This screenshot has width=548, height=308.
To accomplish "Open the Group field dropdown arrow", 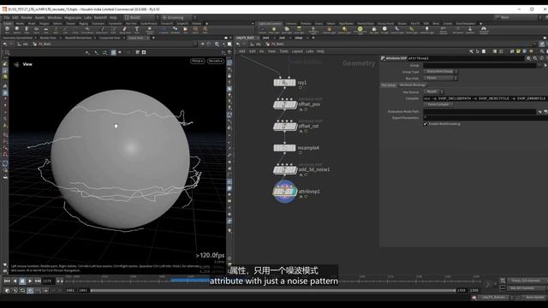I will click(540, 65).
